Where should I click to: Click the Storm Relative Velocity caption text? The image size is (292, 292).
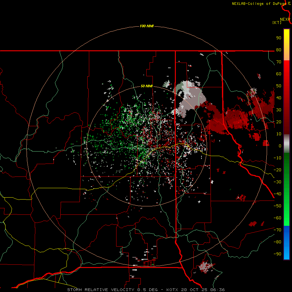146,290
